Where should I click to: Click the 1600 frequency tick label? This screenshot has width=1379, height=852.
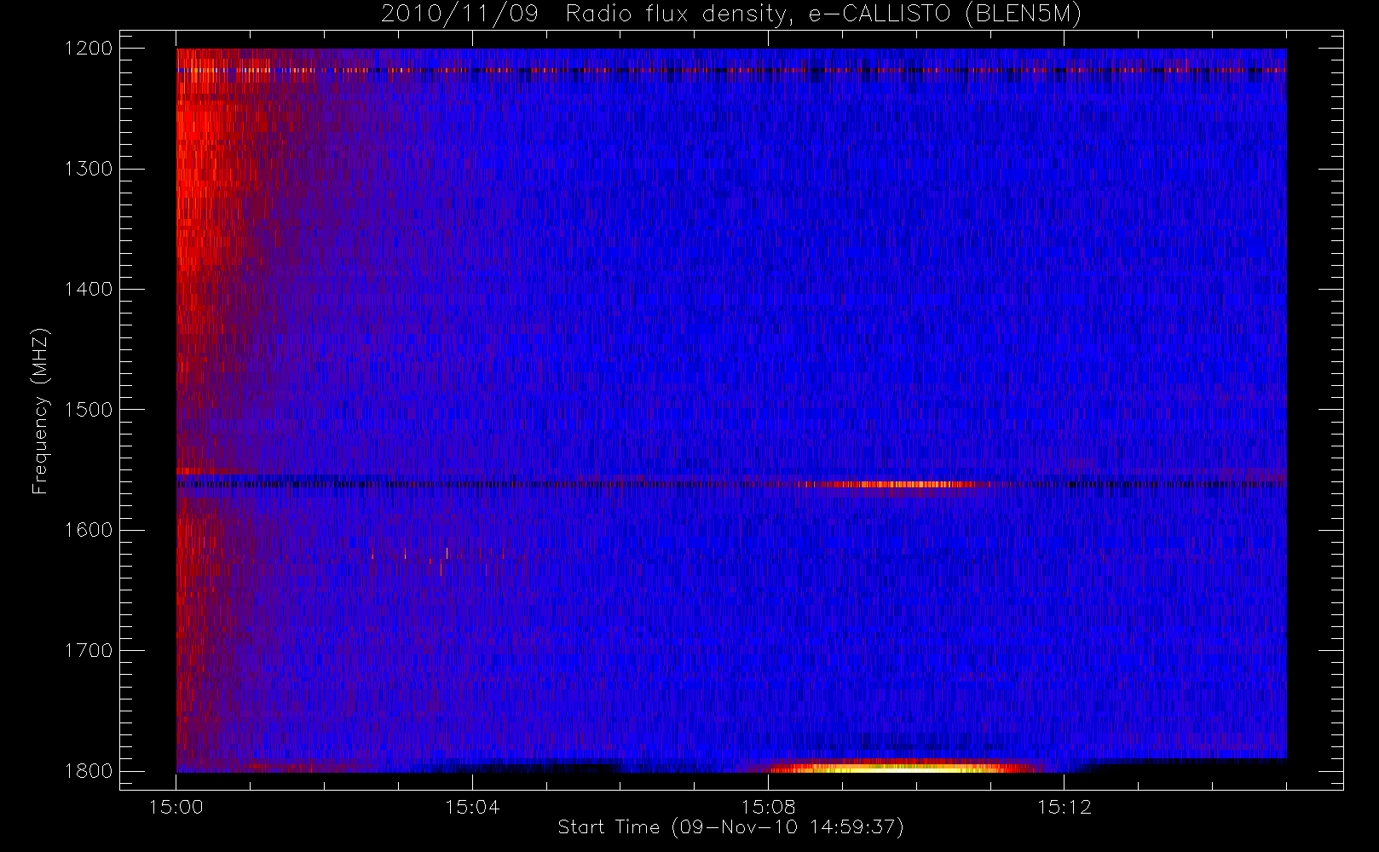(89, 530)
